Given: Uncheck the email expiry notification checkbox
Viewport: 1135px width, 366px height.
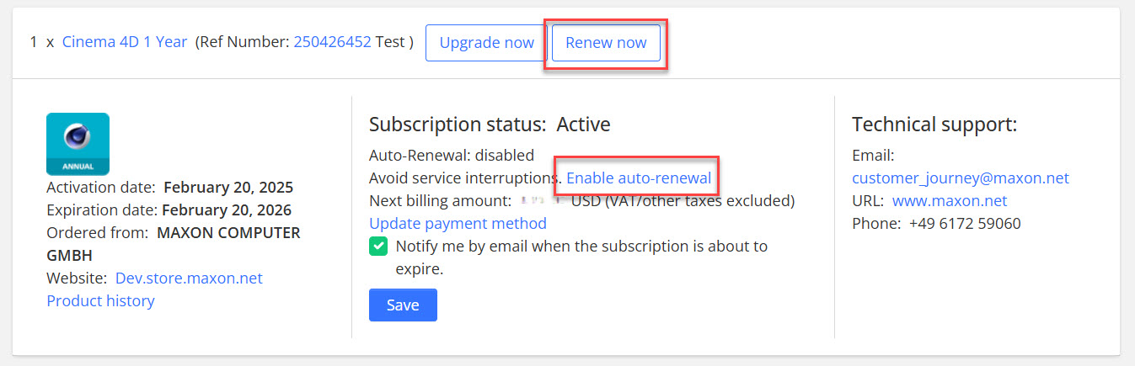Looking at the screenshot, I should [x=378, y=247].
